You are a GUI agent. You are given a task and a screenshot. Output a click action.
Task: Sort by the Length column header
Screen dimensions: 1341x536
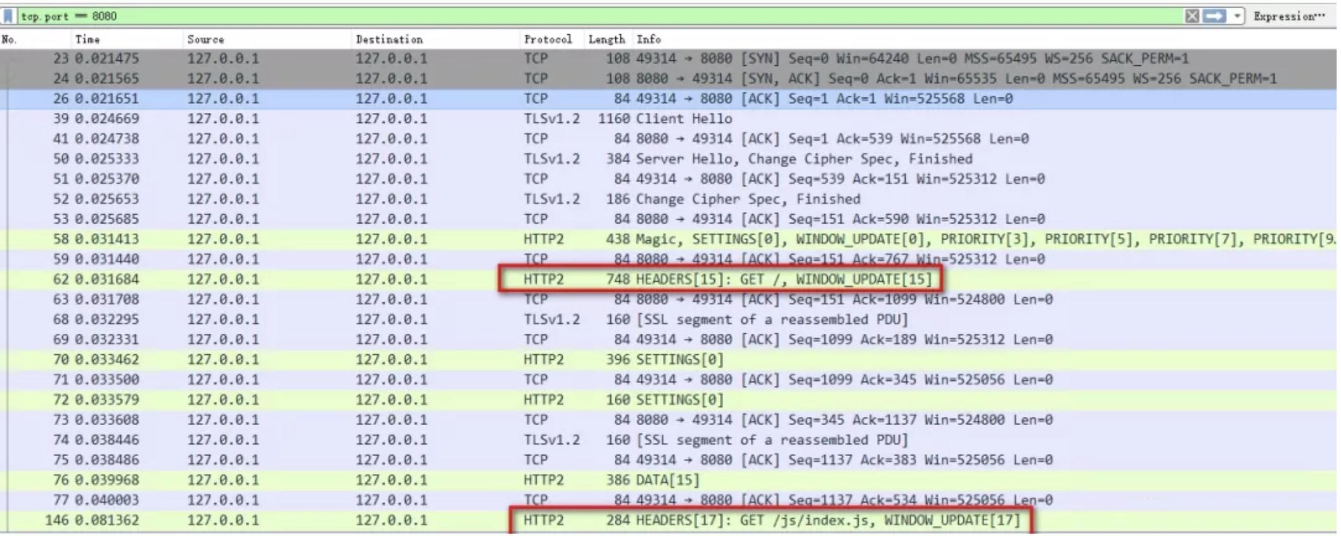coord(608,39)
